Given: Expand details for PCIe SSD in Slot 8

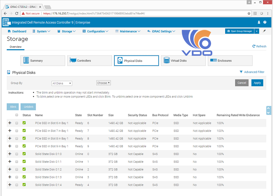Looking at the screenshot, I should click(10, 138).
